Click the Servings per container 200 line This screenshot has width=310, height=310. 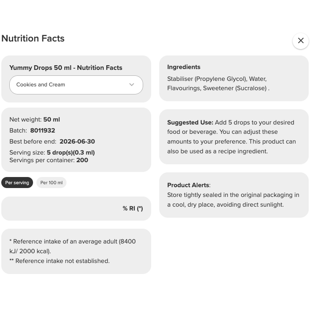[49, 160]
